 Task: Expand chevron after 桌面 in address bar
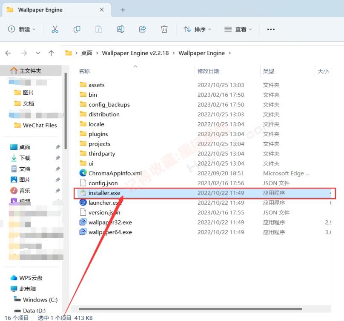coord(97,53)
